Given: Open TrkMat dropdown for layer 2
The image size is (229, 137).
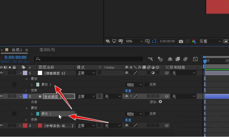Looking at the screenshot, I should coord(112,96).
